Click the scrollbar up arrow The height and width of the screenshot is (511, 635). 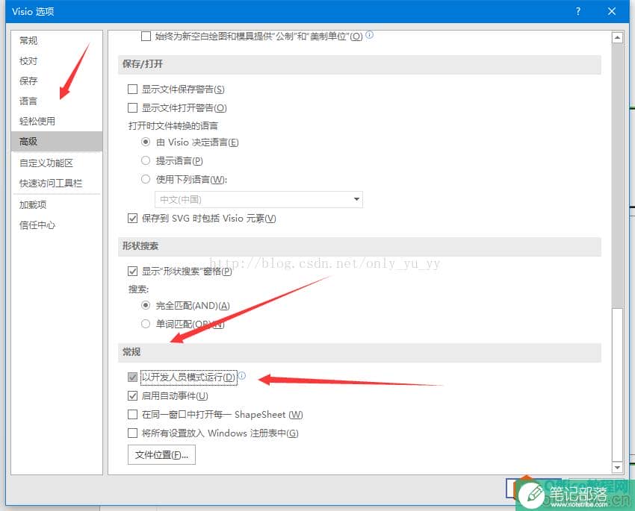point(617,38)
